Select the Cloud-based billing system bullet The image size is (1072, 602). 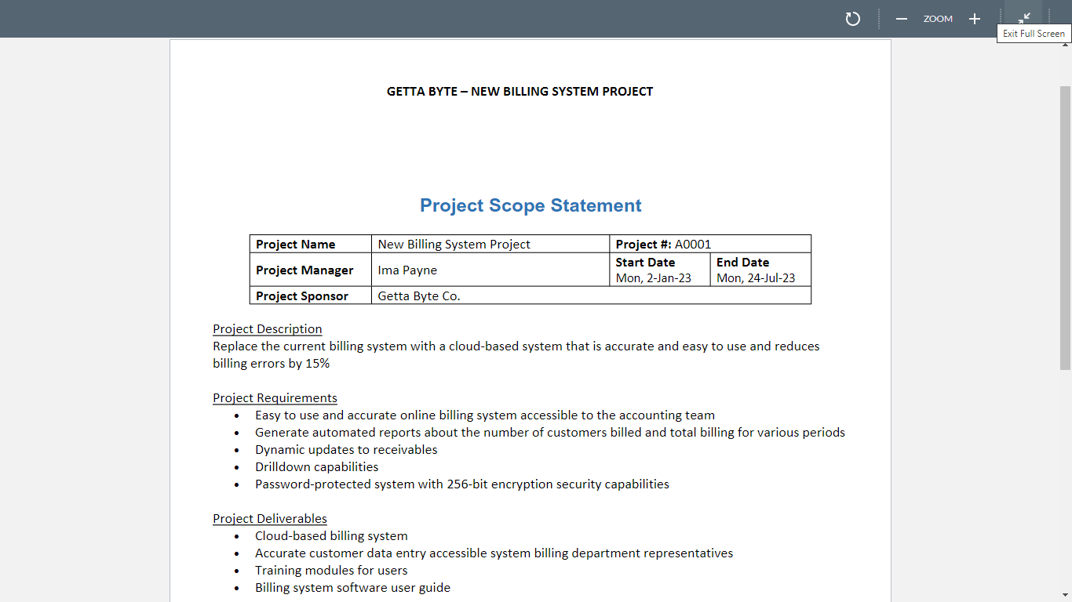331,535
